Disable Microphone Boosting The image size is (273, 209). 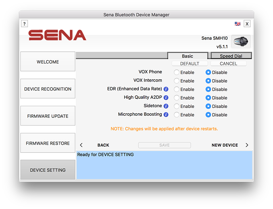point(208,115)
